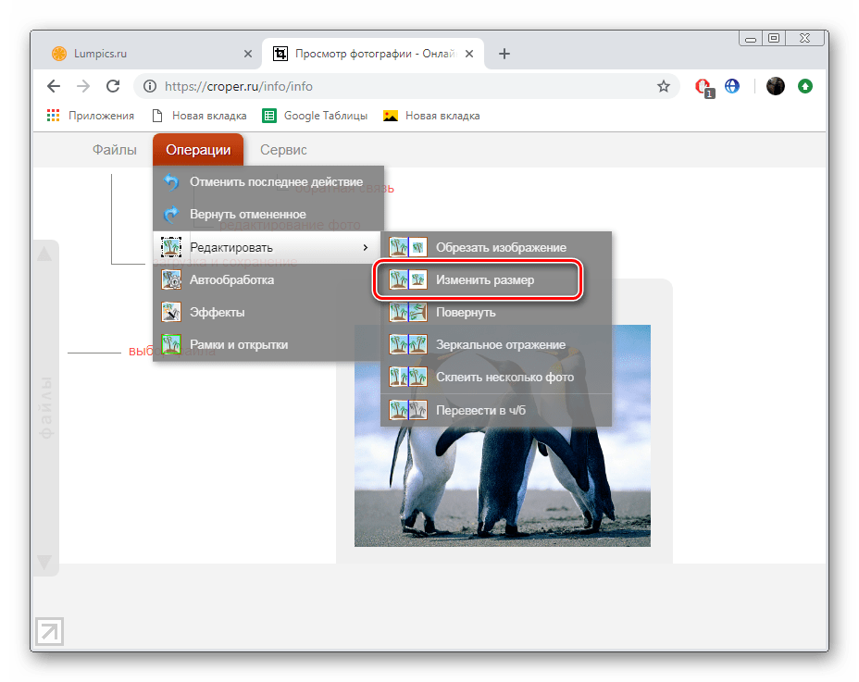Click the Редактировать palm icon
The height and width of the screenshot is (682, 859).
[x=171, y=247]
